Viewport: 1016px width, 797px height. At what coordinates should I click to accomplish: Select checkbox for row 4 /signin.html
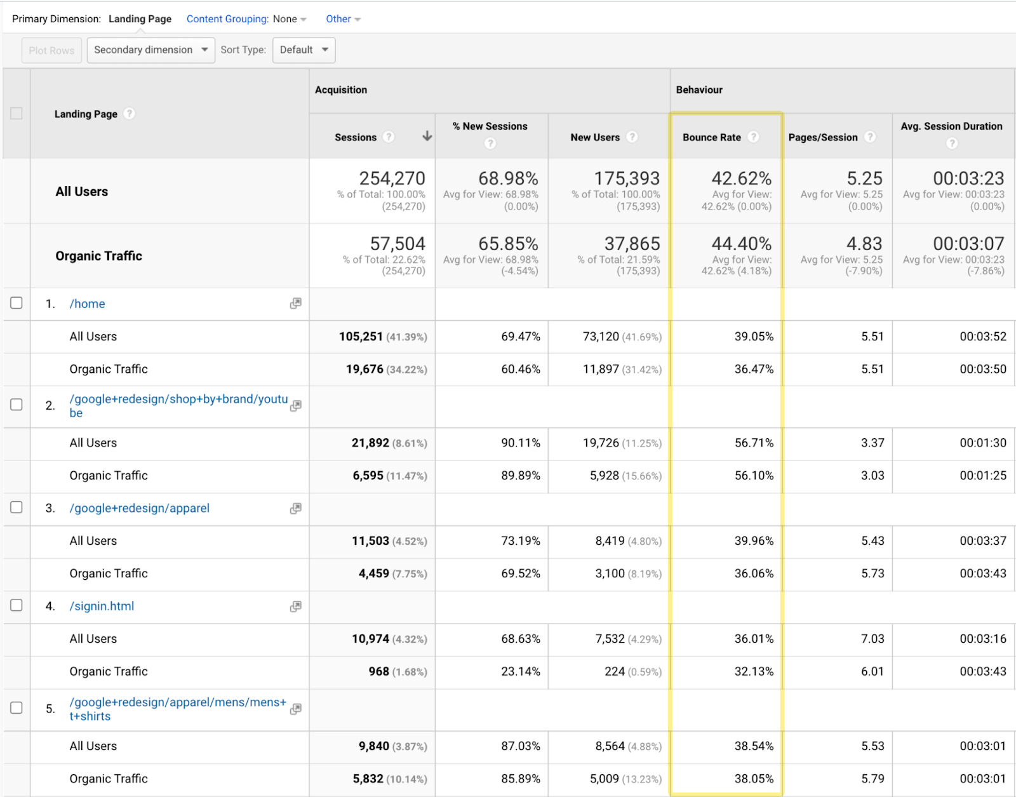[17, 605]
